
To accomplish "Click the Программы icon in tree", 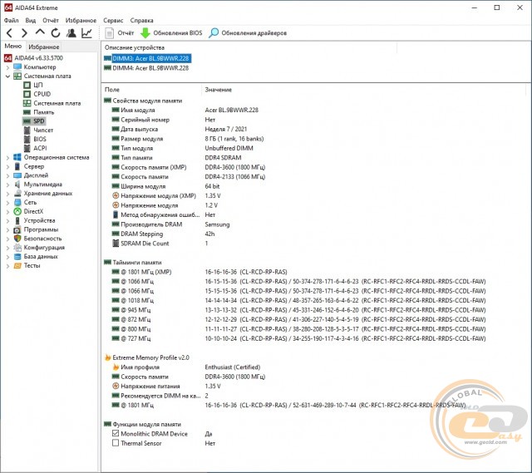I will (x=17, y=229).
